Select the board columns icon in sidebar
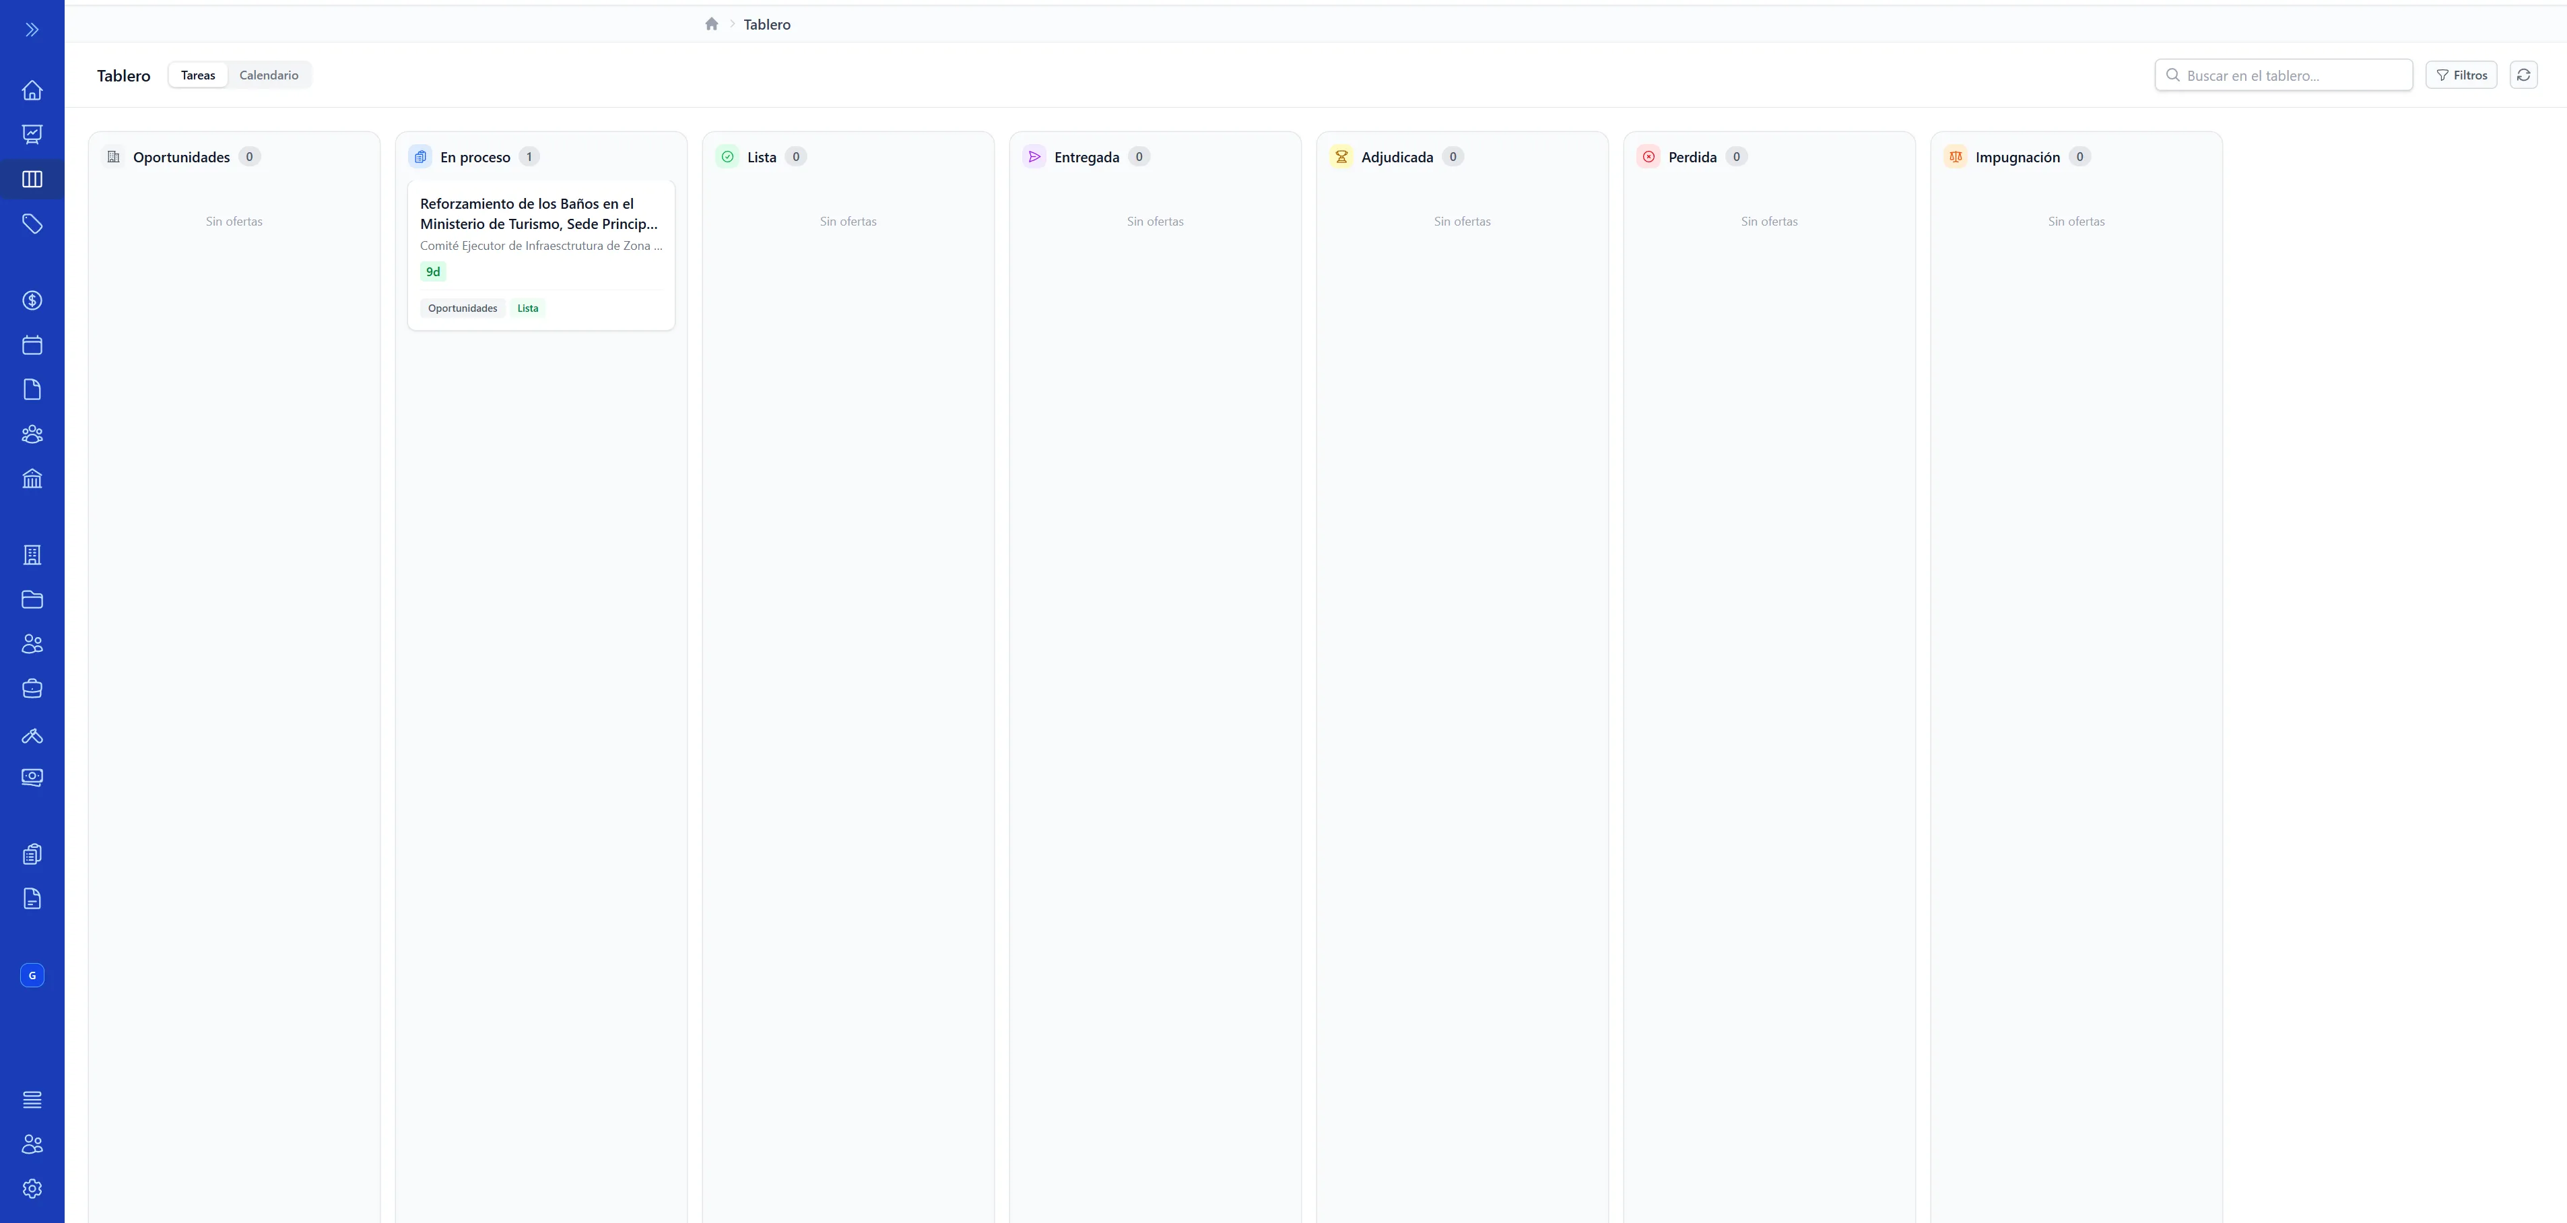 [x=32, y=179]
